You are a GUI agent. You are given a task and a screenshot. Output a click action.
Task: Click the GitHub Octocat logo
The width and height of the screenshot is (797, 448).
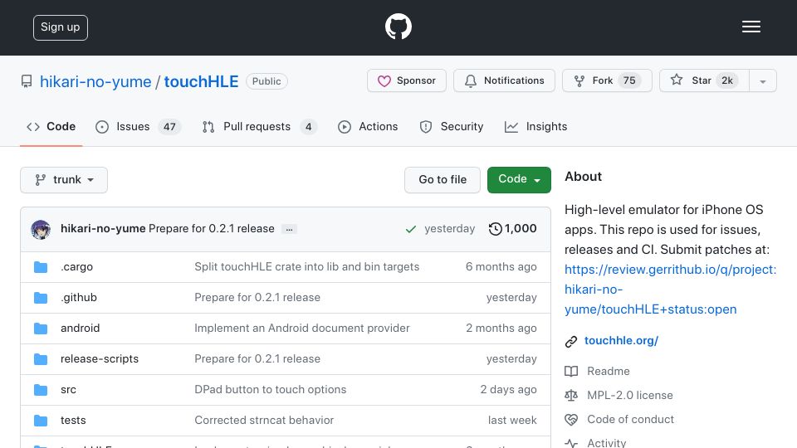point(398,27)
